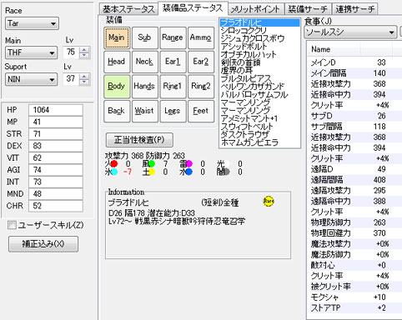Click the MP field showing 41

[x=56, y=122]
